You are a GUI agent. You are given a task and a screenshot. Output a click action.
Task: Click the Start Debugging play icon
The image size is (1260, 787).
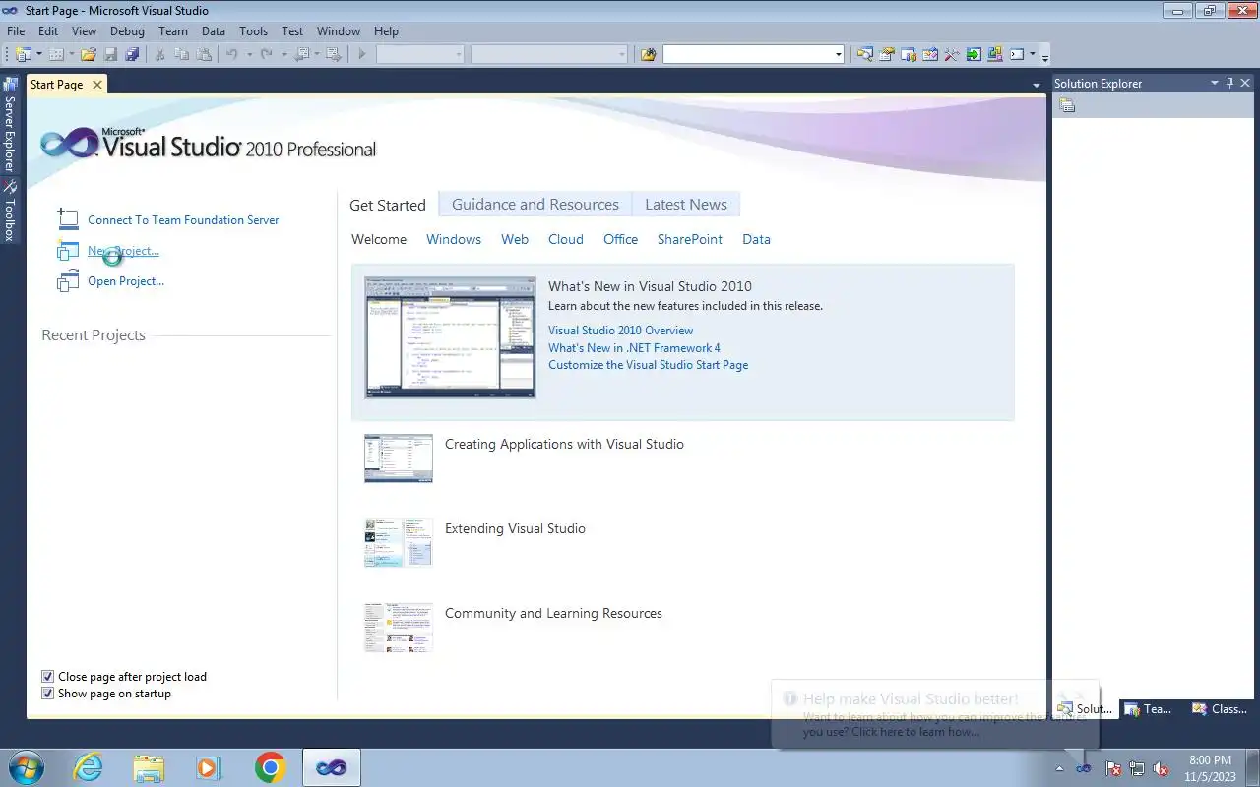click(x=362, y=54)
